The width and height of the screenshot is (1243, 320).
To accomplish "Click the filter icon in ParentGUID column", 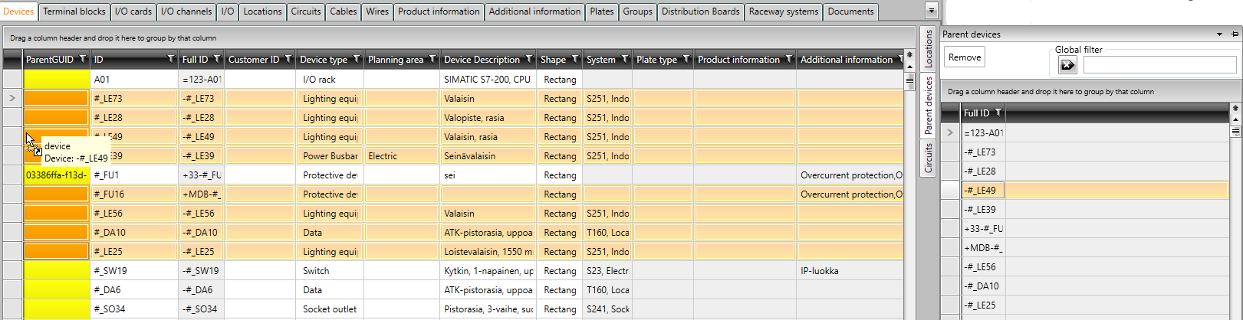I will [83, 59].
